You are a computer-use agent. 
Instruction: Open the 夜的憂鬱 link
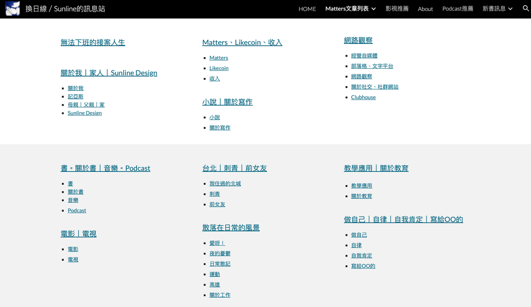(x=220, y=253)
